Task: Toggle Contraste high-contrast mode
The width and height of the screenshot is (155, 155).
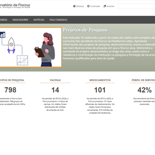Action: [94, 6]
